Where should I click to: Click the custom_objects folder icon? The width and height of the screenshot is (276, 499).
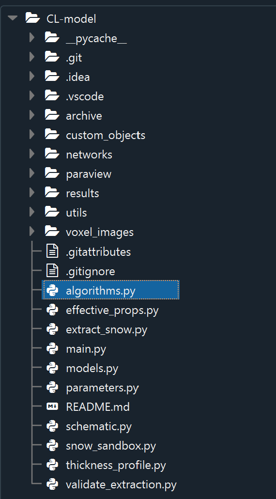pyautogui.click(x=52, y=135)
